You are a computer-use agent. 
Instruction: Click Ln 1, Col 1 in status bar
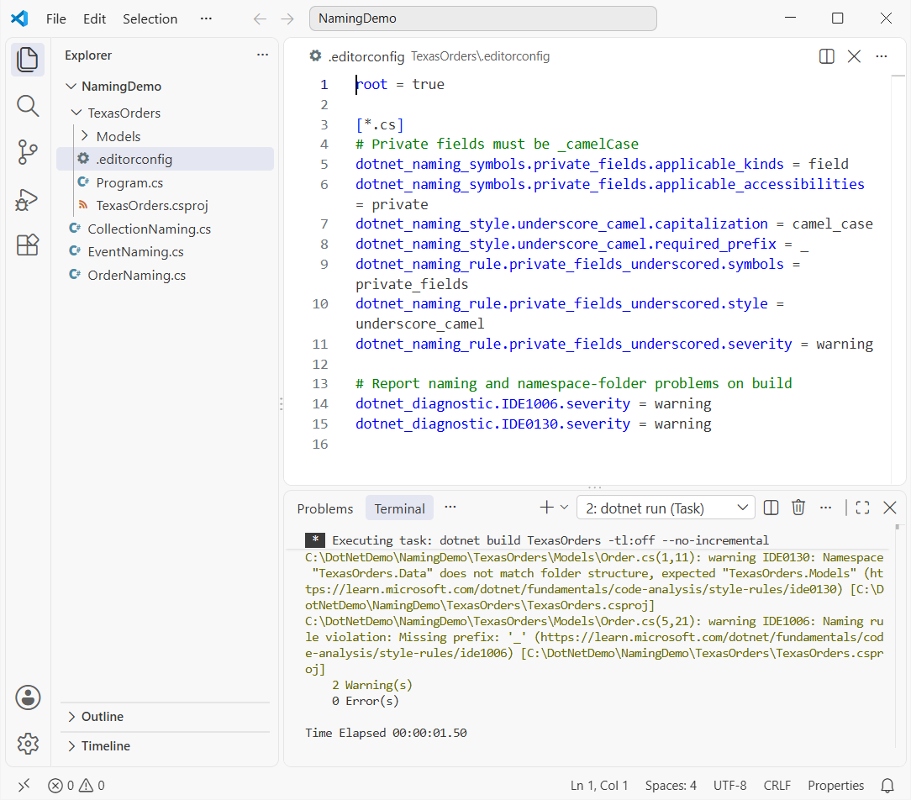(599, 786)
